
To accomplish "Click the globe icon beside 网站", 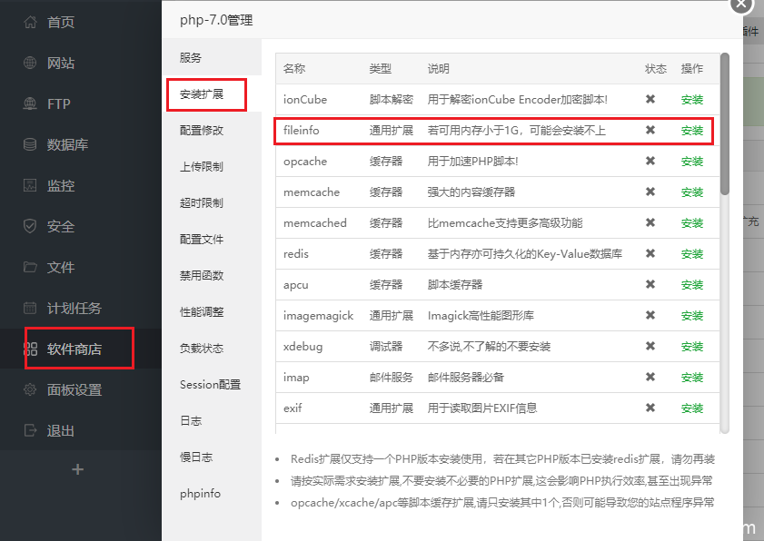I will [30, 63].
